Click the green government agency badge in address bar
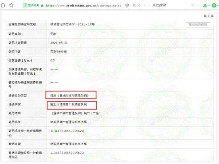 click(x=31, y=5)
